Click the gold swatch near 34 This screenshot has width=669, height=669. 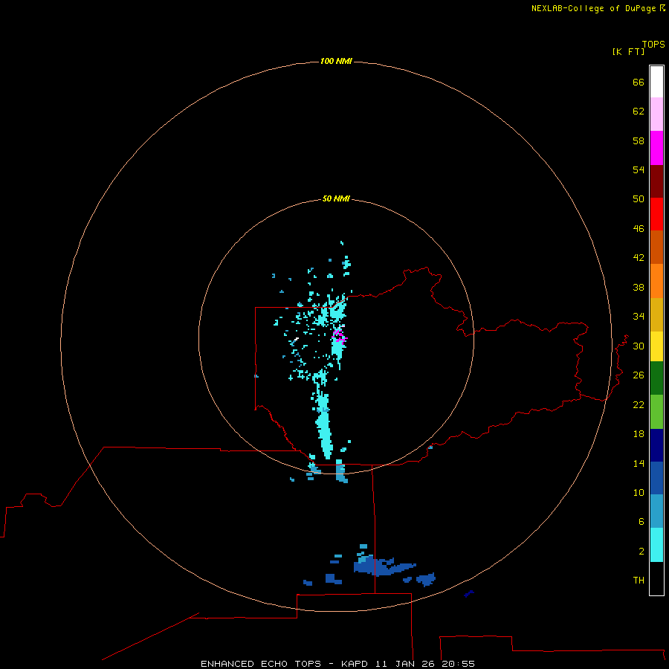click(x=656, y=314)
